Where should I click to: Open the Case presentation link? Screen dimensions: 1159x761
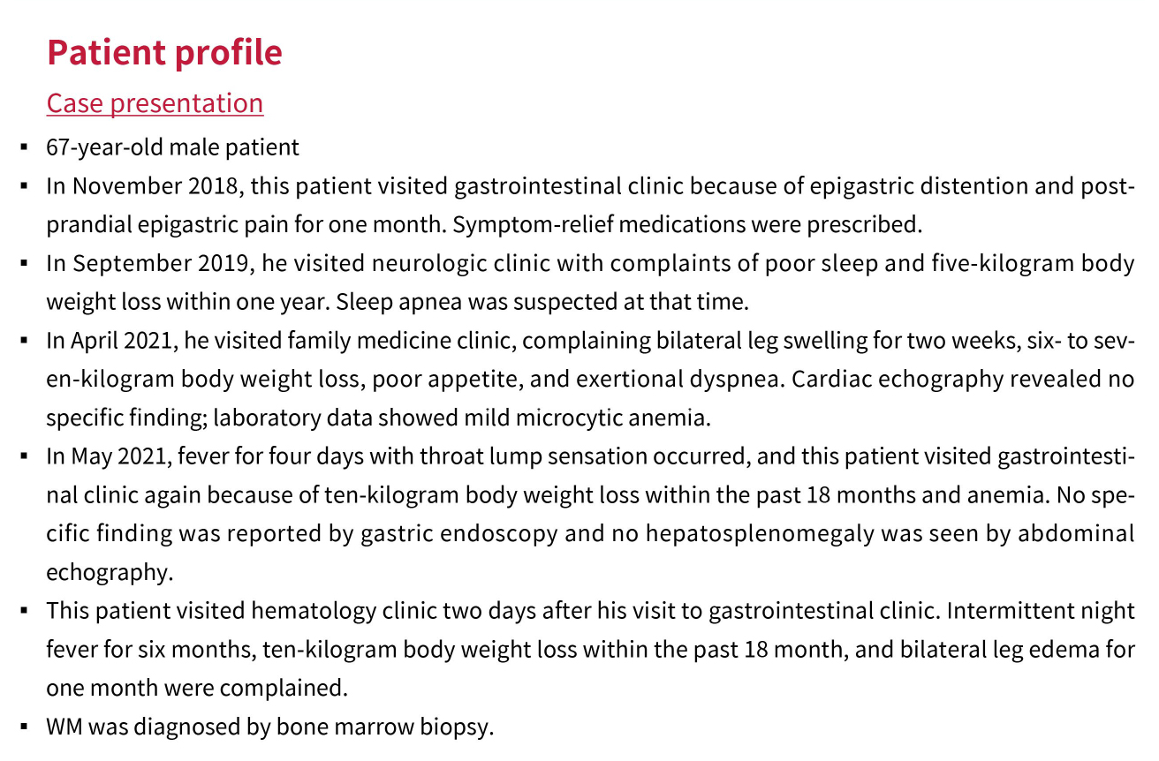coord(155,103)
